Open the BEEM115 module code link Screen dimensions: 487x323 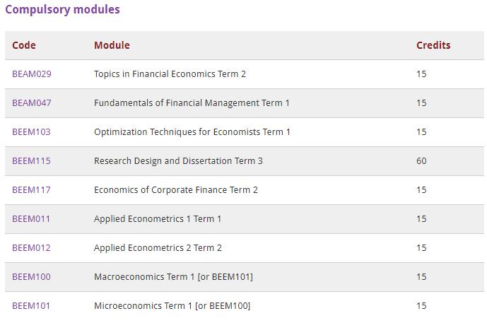[x=31, y=161]
